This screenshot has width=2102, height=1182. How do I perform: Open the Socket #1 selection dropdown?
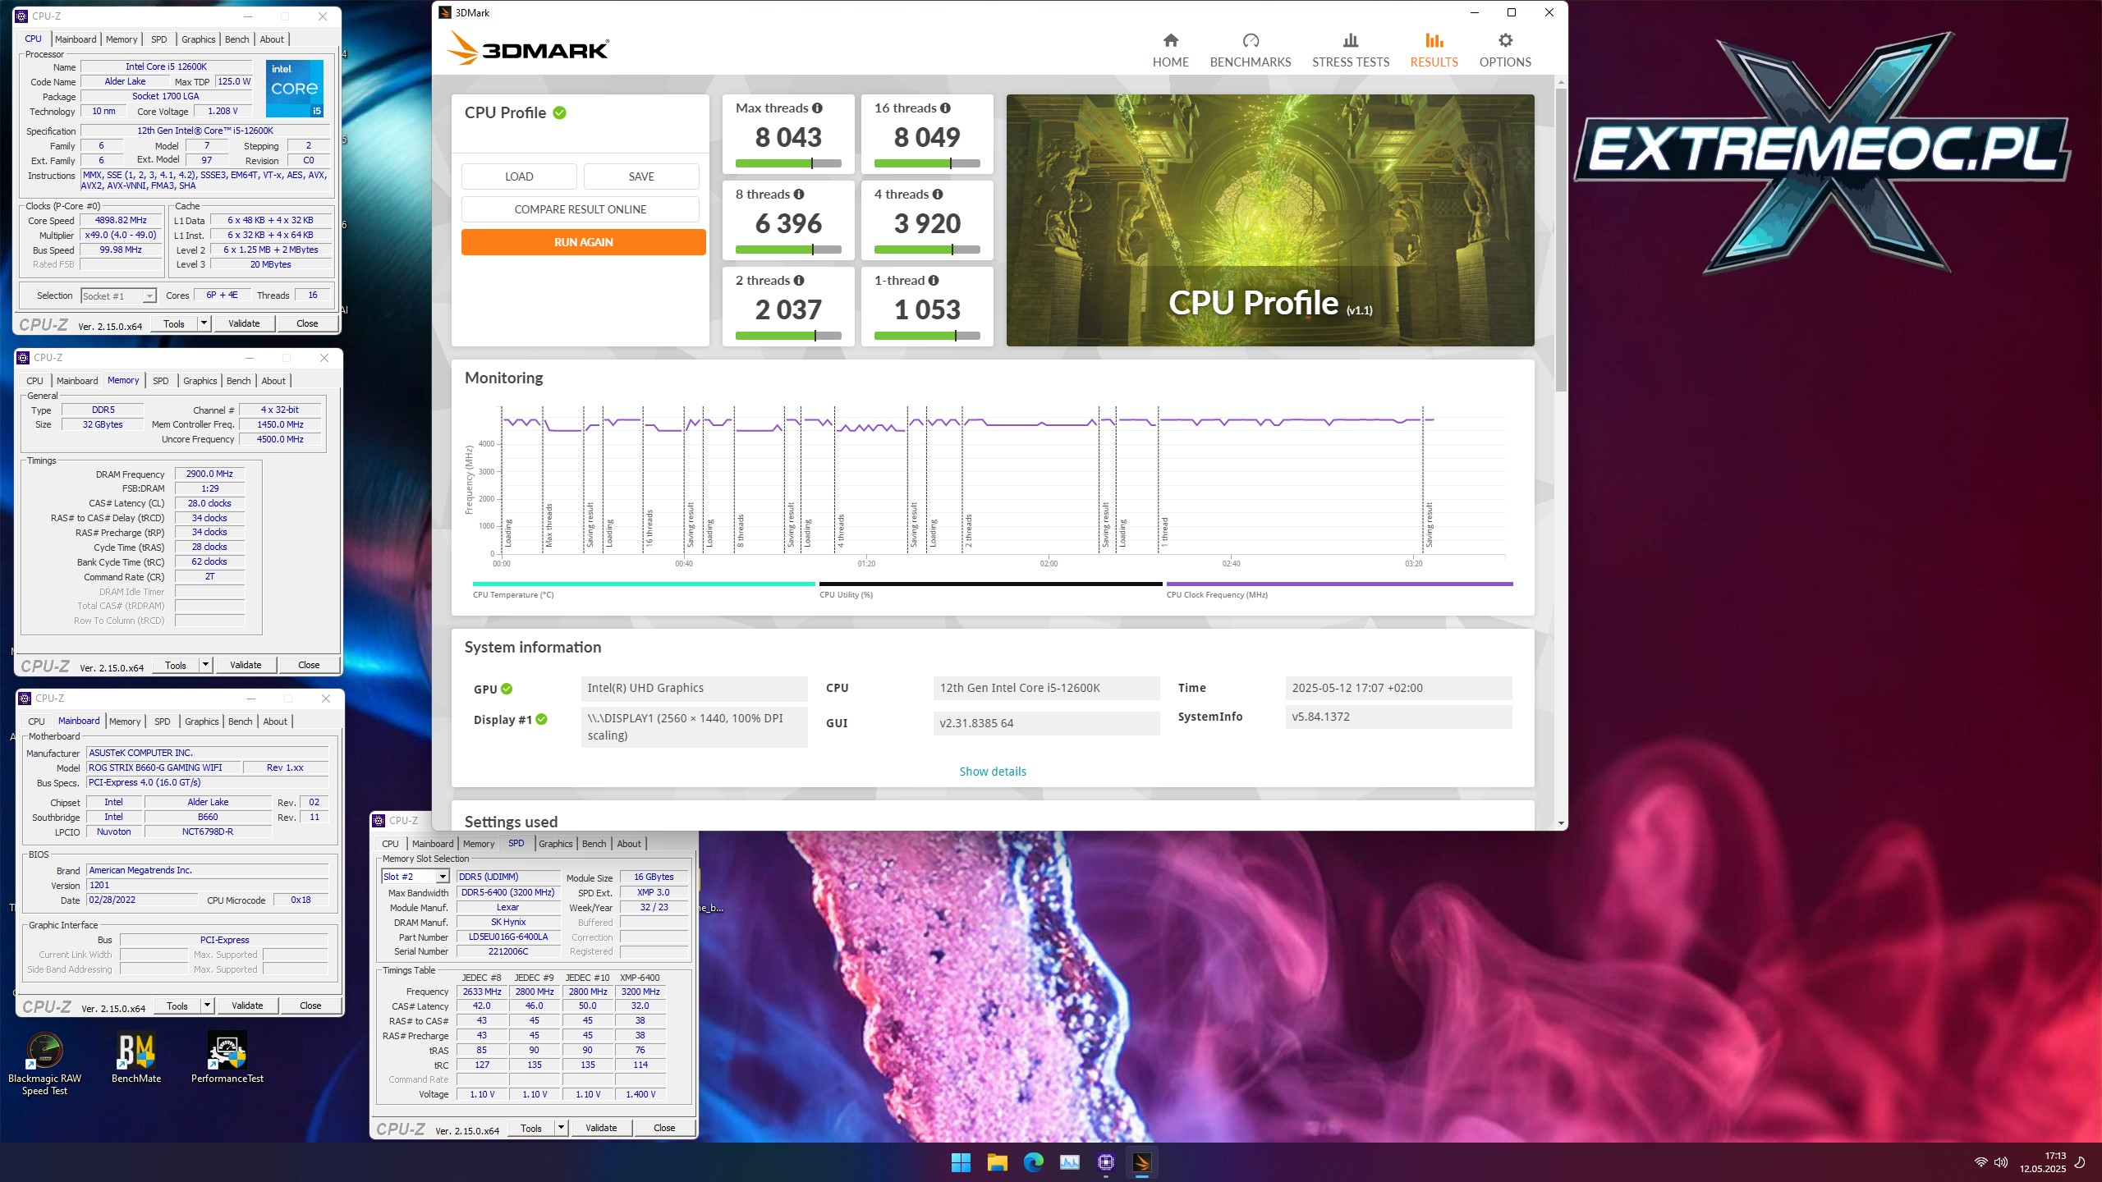118,296
